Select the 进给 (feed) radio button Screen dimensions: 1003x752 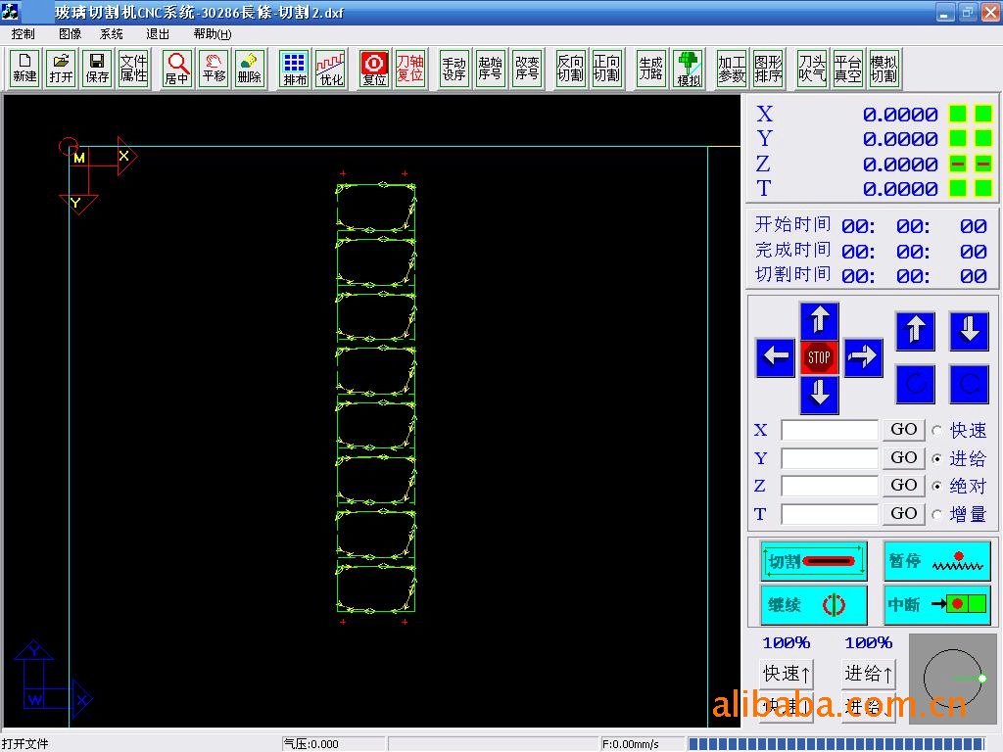click(x=937, y=458)
